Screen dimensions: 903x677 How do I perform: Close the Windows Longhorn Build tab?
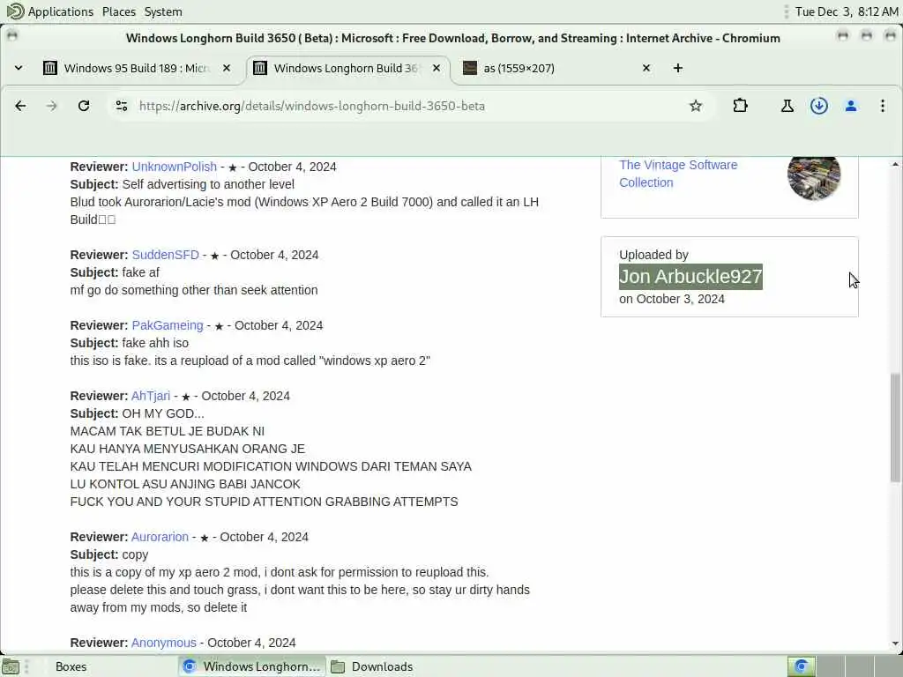437,68
